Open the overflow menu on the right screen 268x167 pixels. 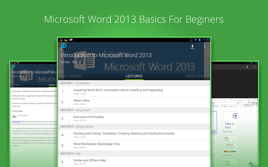click(x=255, y=67)
